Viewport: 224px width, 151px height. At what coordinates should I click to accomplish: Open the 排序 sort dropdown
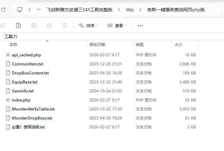tap(88, 25)
